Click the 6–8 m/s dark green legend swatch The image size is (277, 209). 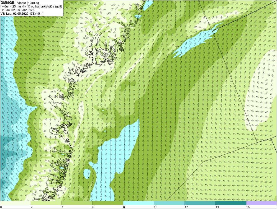click(x=108, y=203)
